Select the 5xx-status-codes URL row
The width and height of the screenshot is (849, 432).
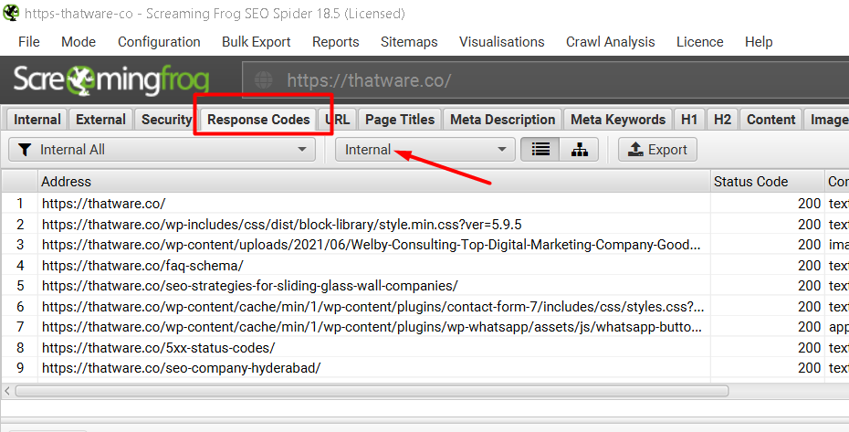[373, 347]
